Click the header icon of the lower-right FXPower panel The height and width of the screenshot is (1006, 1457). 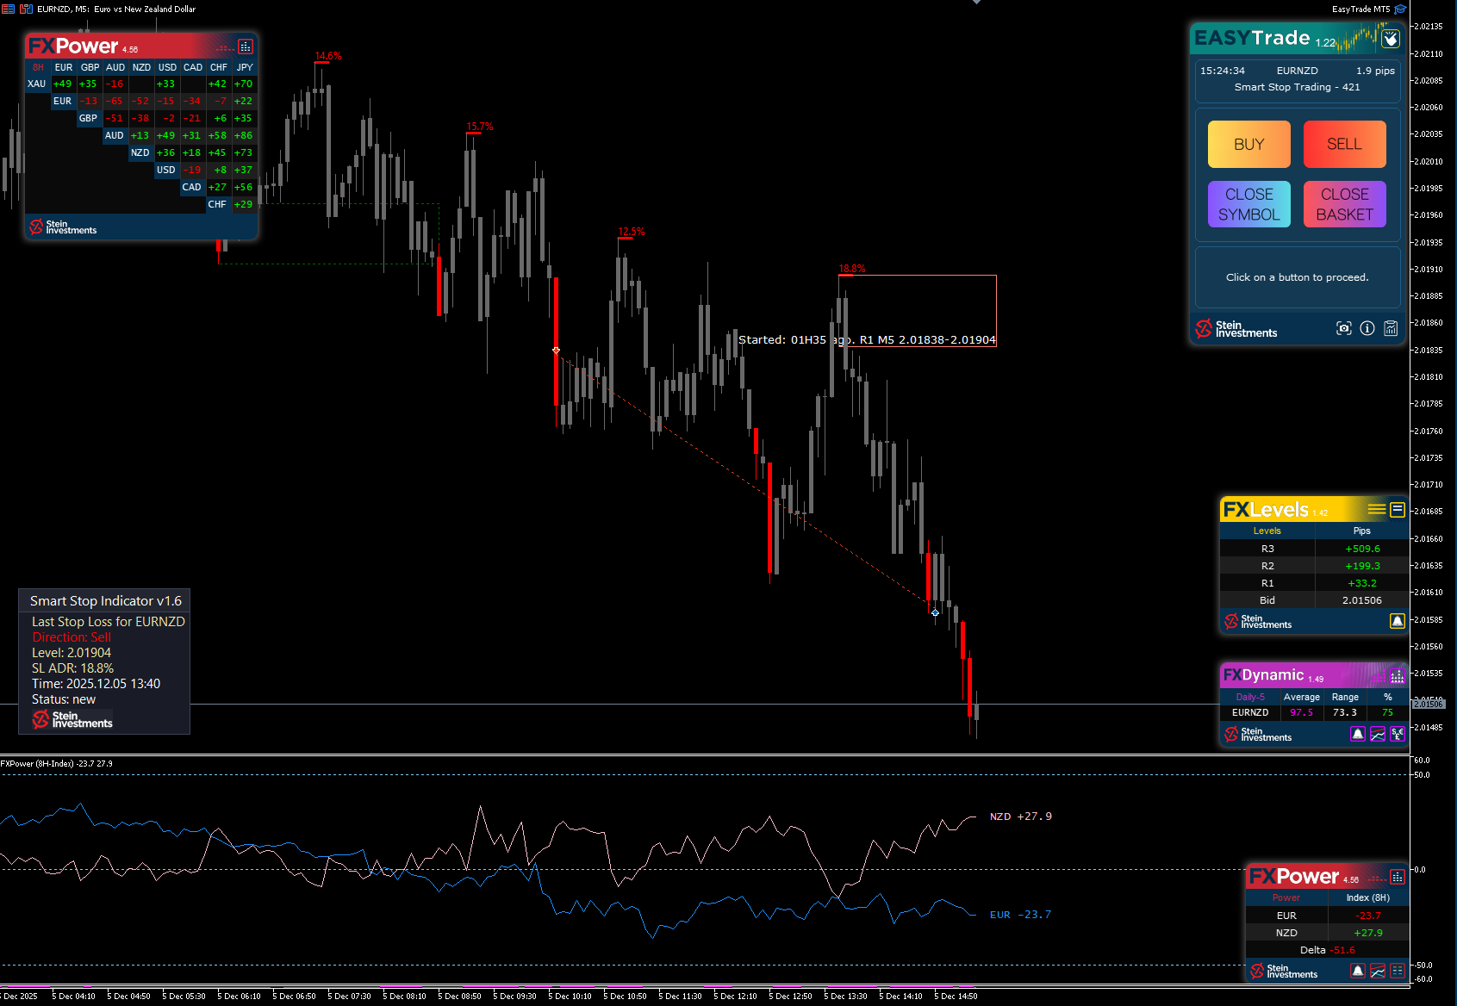click(x=1398, y=877)
